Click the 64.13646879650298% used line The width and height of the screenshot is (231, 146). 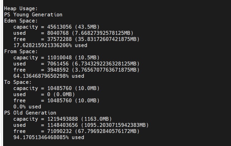point(49,76)
